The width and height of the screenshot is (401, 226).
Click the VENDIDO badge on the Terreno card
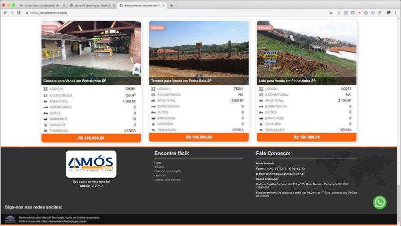(x=157, y=28)
